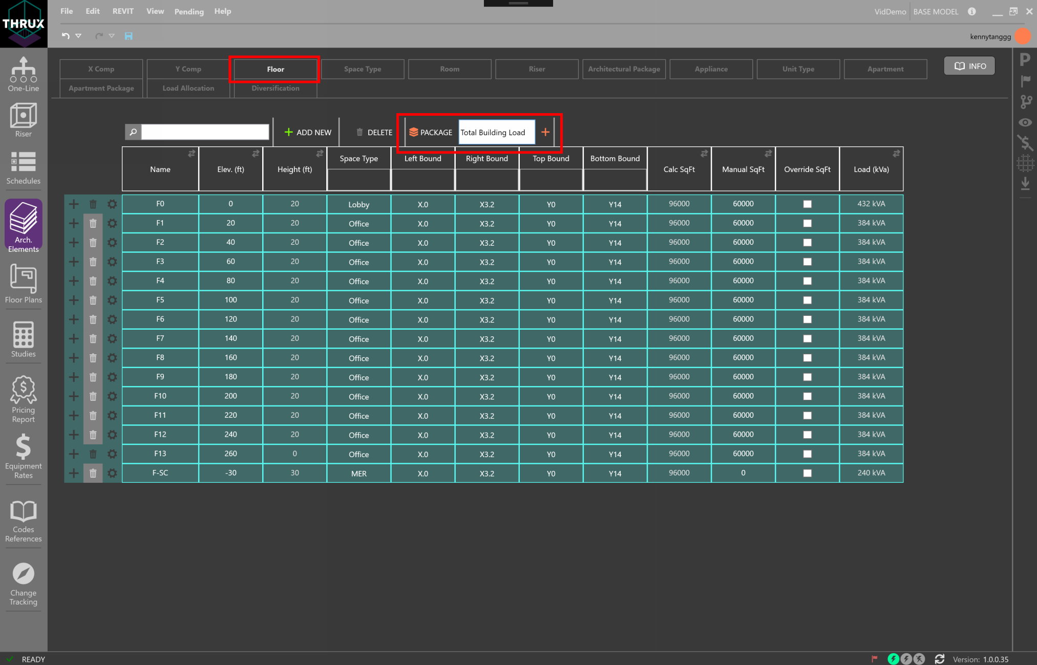Screen dimensions: 1037x665
Task: Click the save disk icon in toolbar
Action: 129,36
